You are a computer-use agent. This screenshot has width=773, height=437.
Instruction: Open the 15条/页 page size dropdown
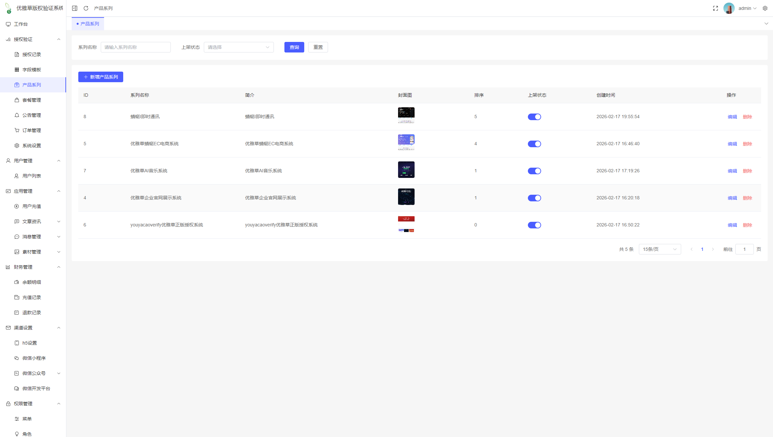click(660, 249)
